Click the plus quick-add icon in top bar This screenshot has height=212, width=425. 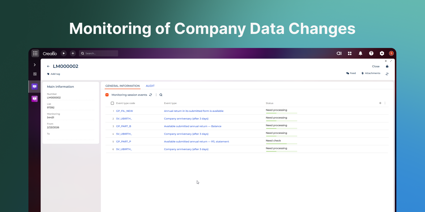coord(73,53)
